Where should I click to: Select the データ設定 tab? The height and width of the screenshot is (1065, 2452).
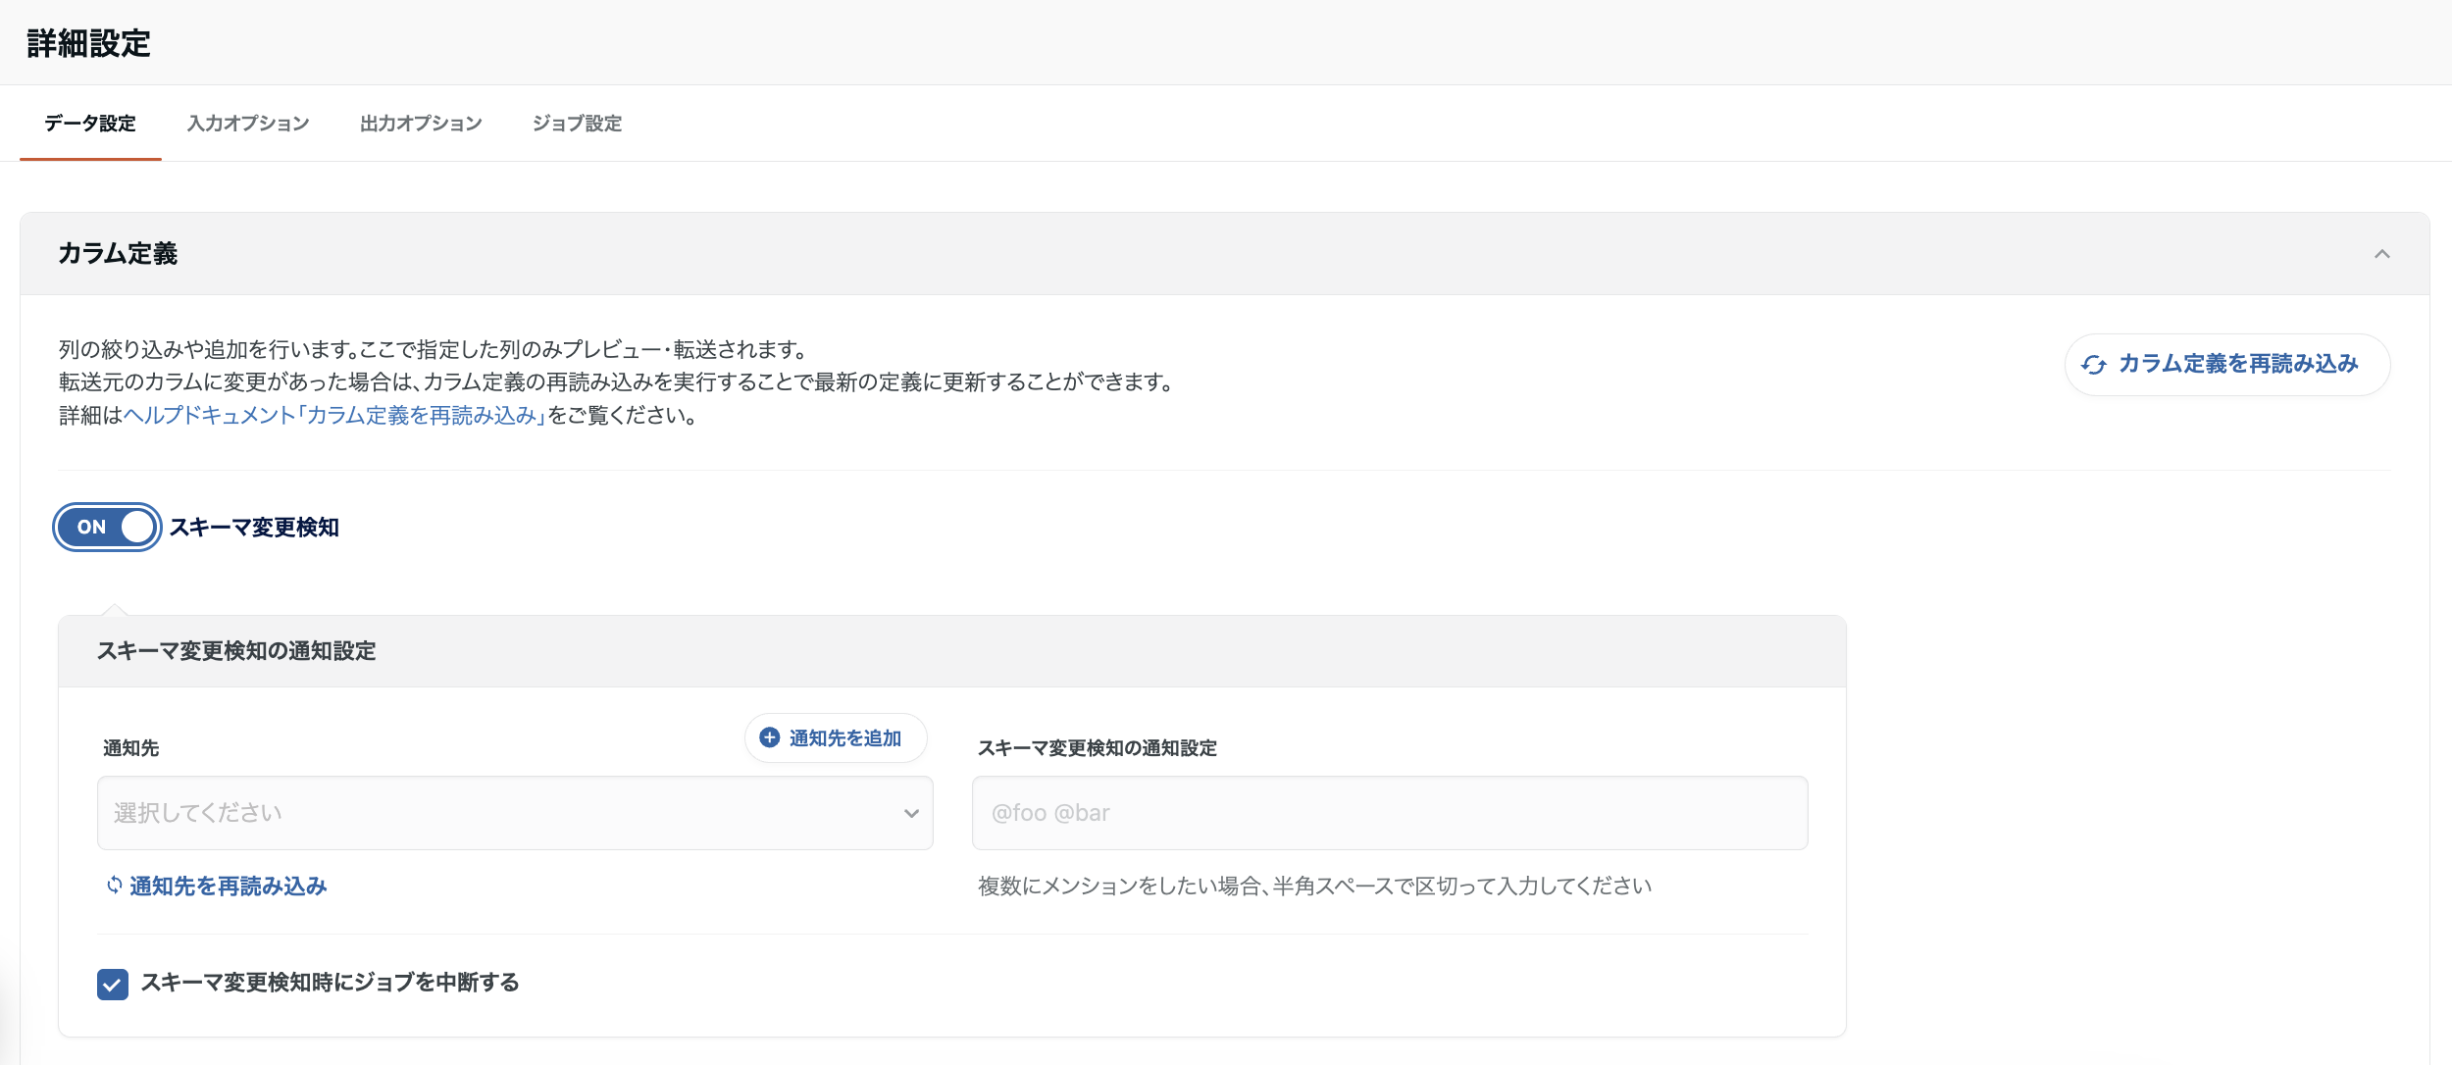click(90, 124)
